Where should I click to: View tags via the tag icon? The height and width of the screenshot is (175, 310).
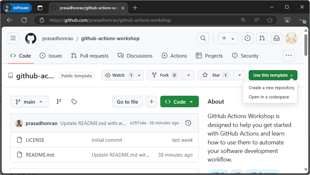[x=74, y=102]
